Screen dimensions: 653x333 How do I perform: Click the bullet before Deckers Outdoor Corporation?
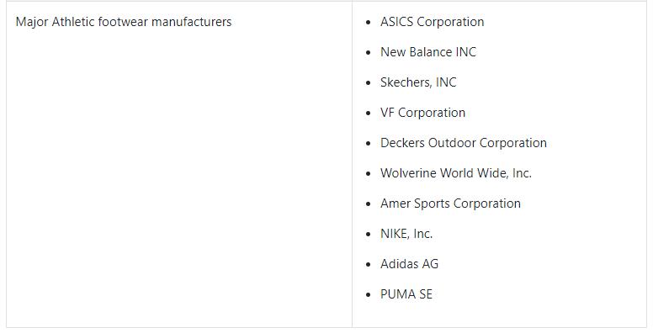pos(368,144)
